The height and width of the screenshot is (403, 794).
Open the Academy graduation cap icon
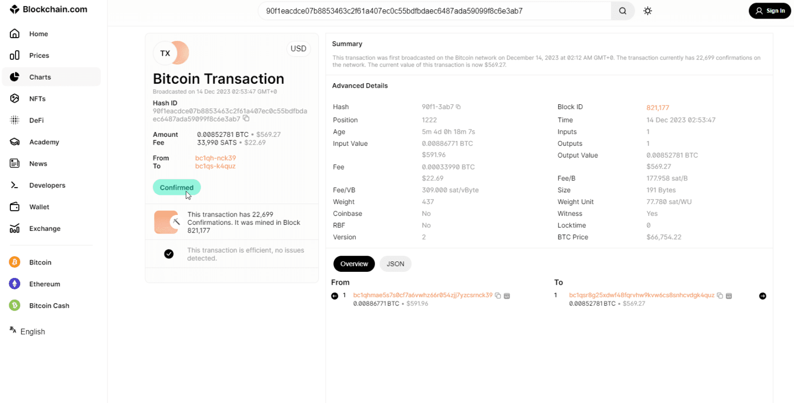pos(14,142)
